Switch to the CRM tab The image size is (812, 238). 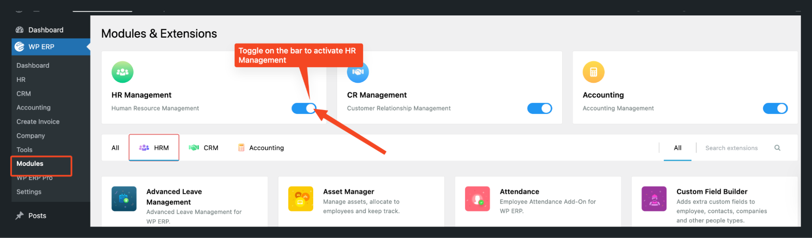click(x=204, y=148)
